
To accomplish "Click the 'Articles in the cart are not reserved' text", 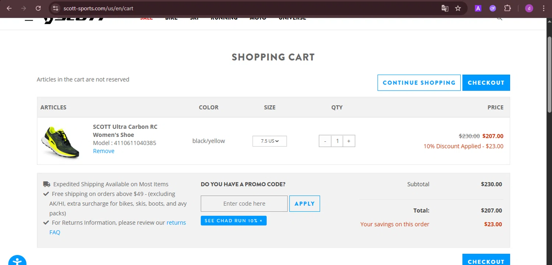I will coord(83,79).
